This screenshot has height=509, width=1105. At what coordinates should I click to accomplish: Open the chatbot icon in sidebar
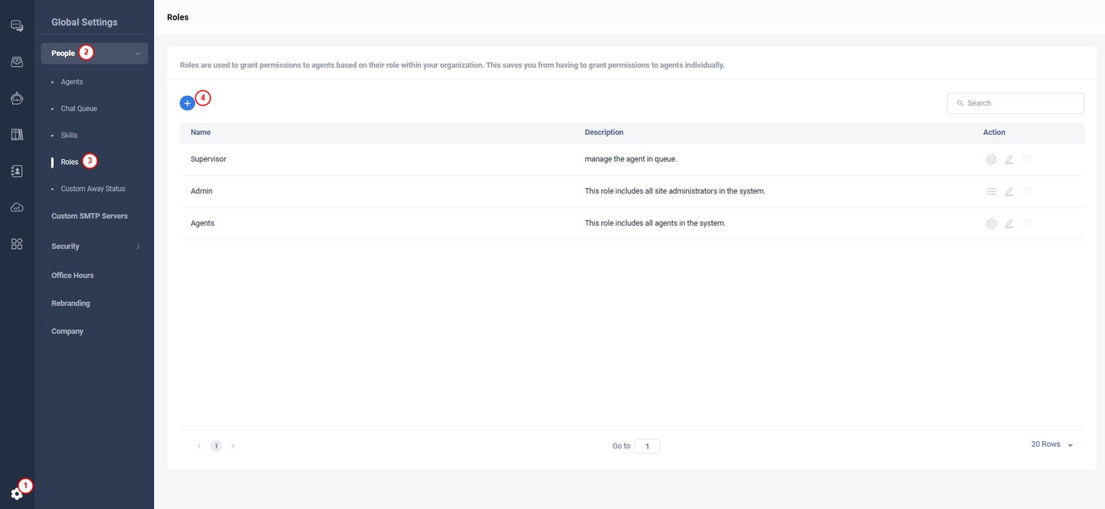click(17, 99)
